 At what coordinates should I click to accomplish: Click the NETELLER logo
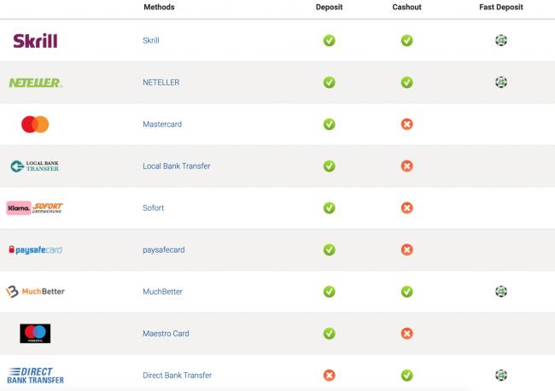[35, 83]
